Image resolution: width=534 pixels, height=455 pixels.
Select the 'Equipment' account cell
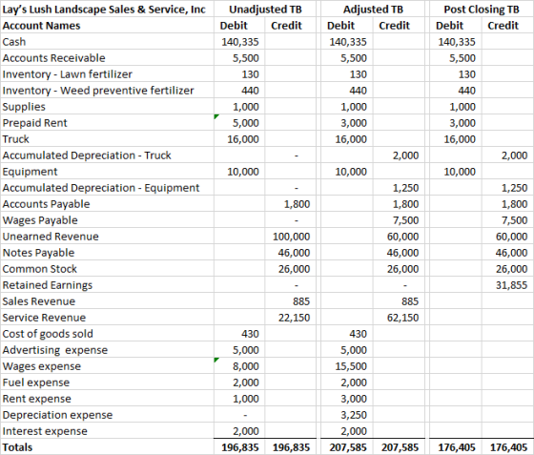[x=107, y=172]
